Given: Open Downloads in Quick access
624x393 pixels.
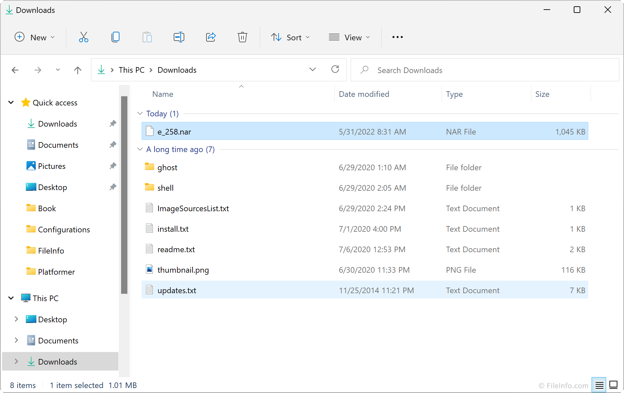Looking at the screenshot, I should 58,124.
